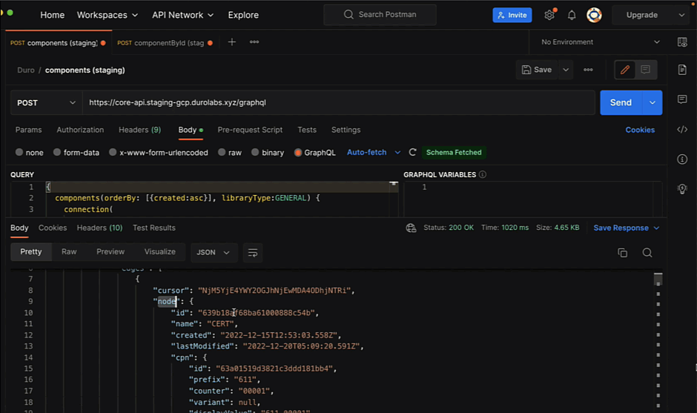This screenshot has width=697, height=413.
Task: Open request Settings tab
Action: 346,130
